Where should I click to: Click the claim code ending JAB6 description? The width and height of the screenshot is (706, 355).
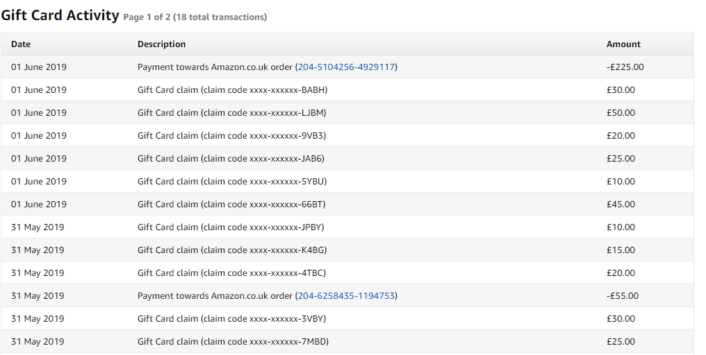pos(231,159)
